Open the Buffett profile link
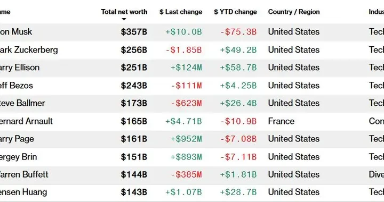The image size is (384, 202). click(24, 174)
